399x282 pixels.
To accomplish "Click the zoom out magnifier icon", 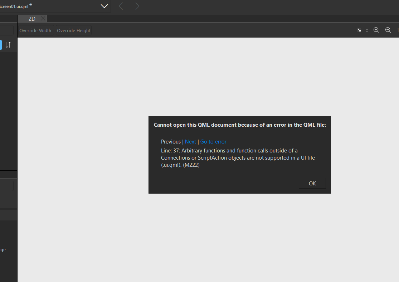I will (x=388, y=30).
